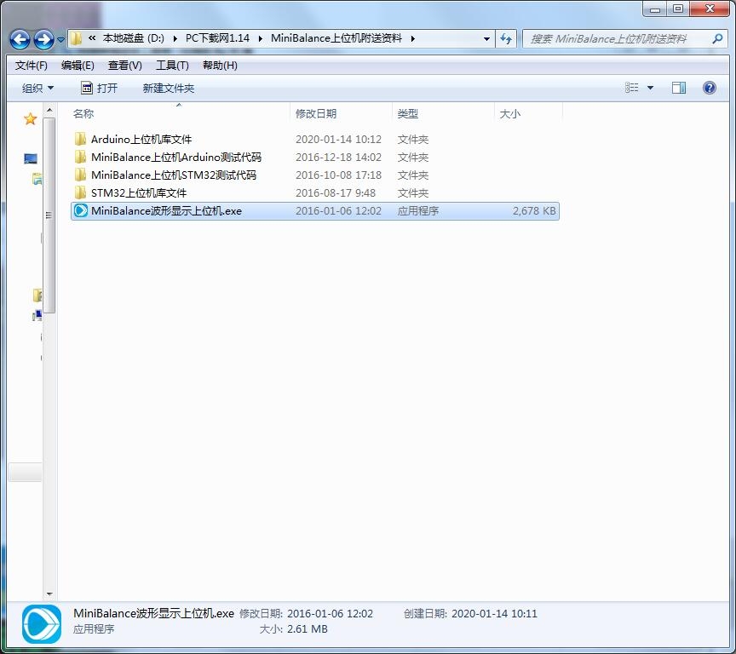The width and height of the screenshot is (736, 654).
Task: Maximize the Explorer window
Action: pyautogui.click(x=678, y=9)
